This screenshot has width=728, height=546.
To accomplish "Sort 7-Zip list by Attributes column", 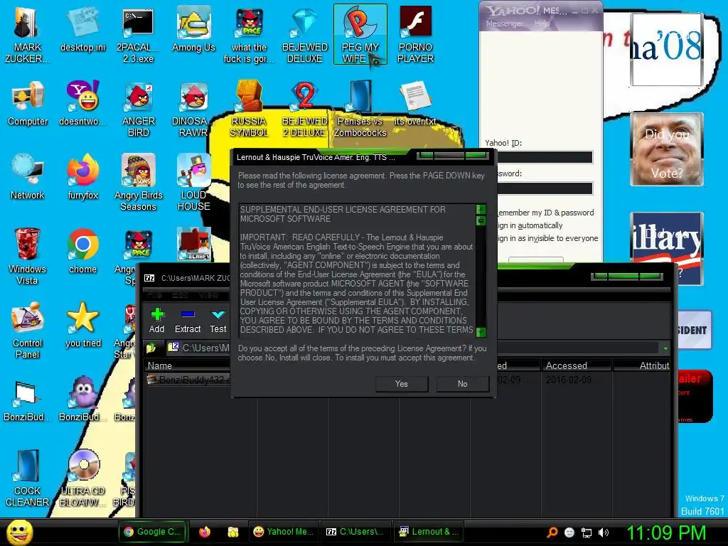I will 643,365.
